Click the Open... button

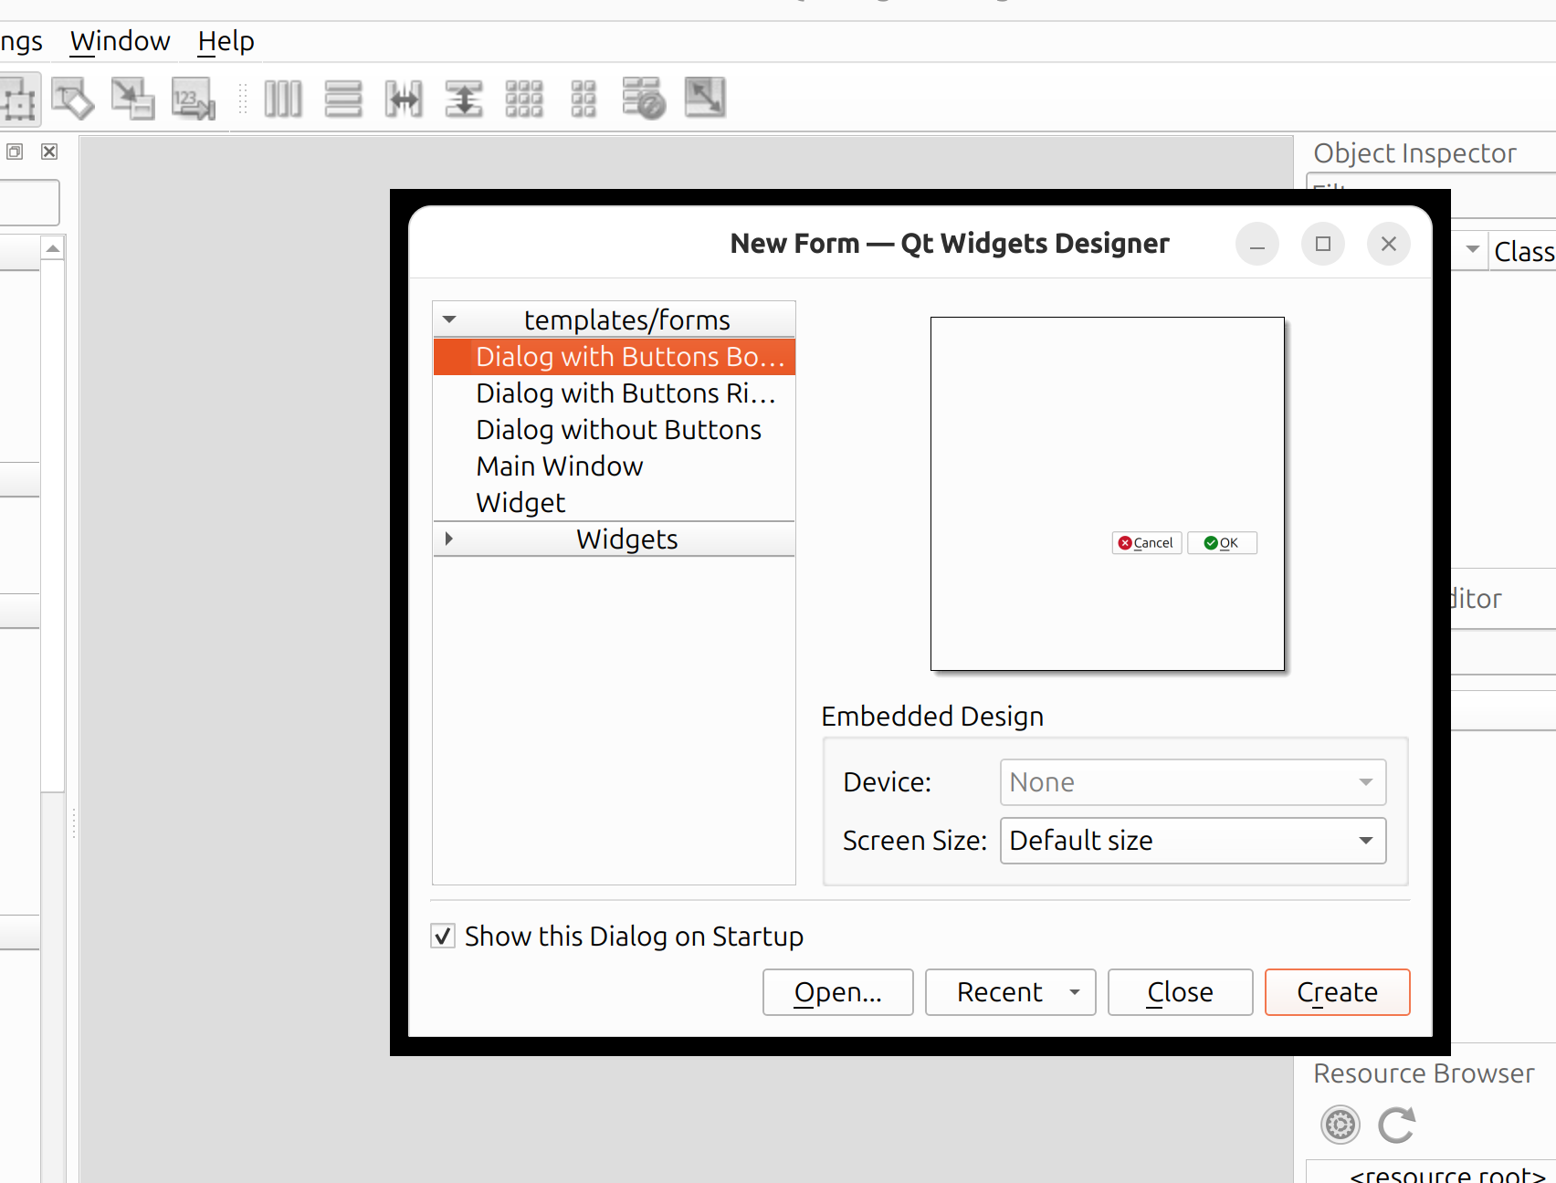point(837,992)
